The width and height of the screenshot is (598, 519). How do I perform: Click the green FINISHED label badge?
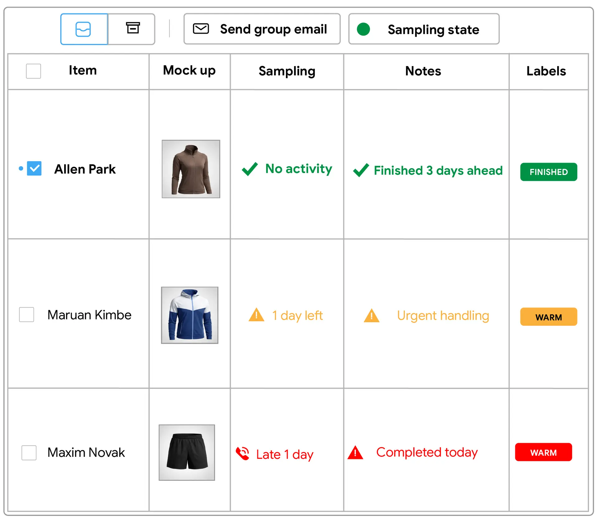tap(548, 172)
